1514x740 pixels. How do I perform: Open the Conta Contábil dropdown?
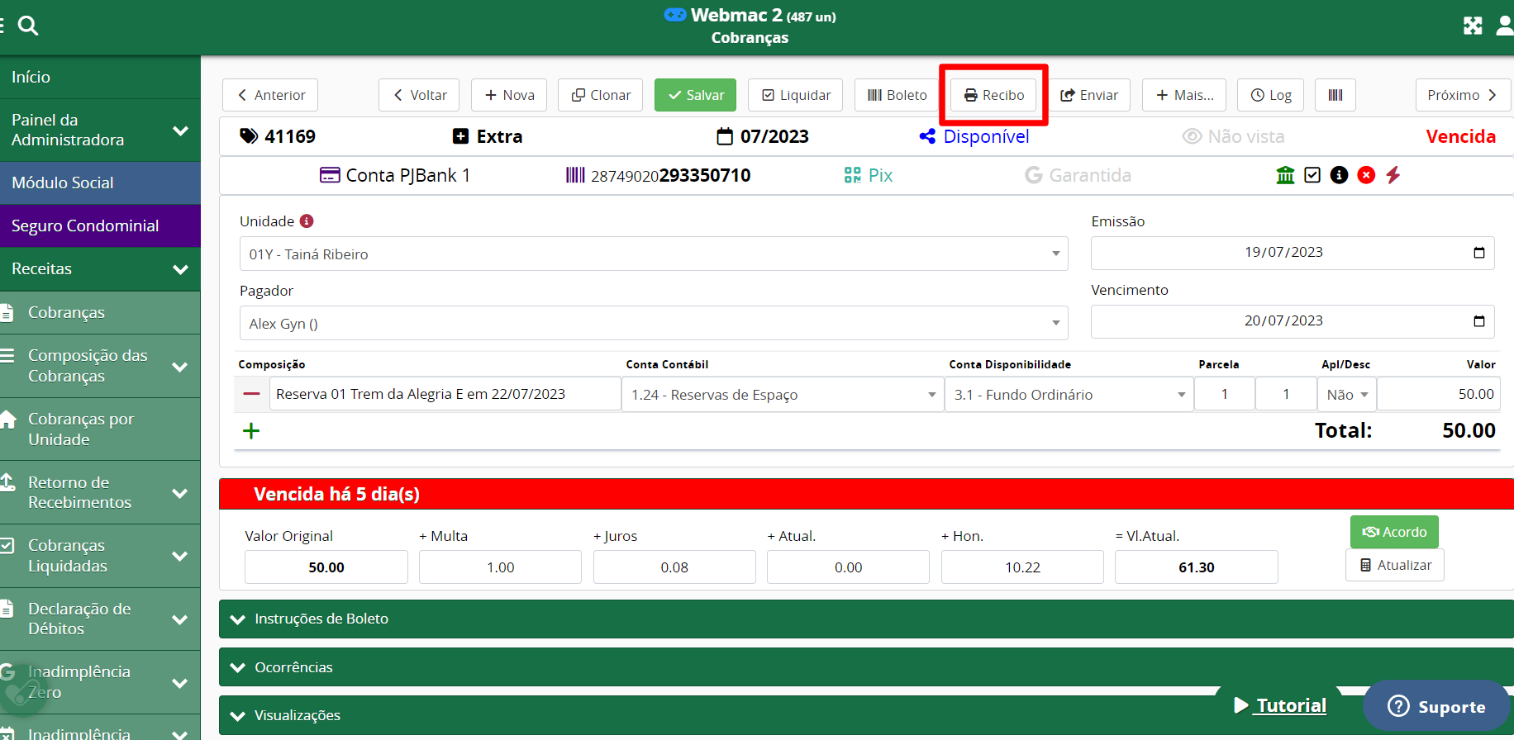tap(782, 395)
